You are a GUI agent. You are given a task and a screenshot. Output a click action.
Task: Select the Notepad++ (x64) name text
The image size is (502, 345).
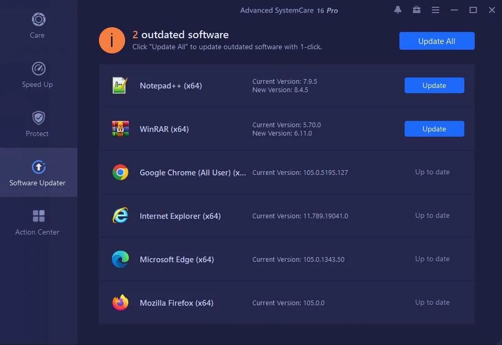[171, 86]
